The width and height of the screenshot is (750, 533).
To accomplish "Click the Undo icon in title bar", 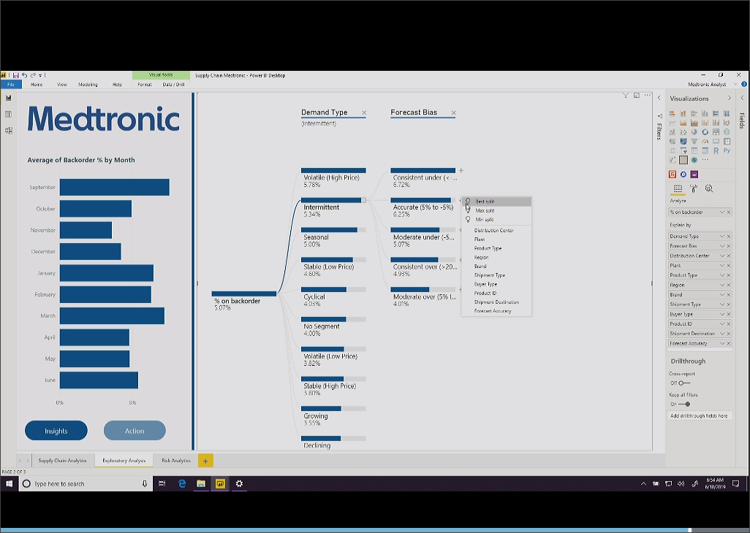I will click(x=24, y=75).
